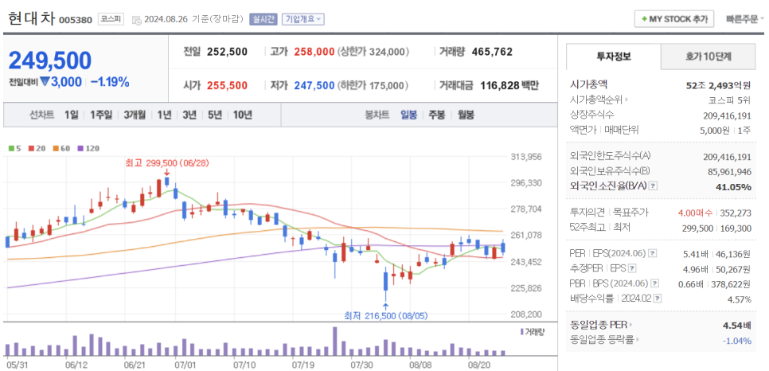Select the 10년 line chart period
The height and width of the screenshot is (371, 769).
point(243,115)
